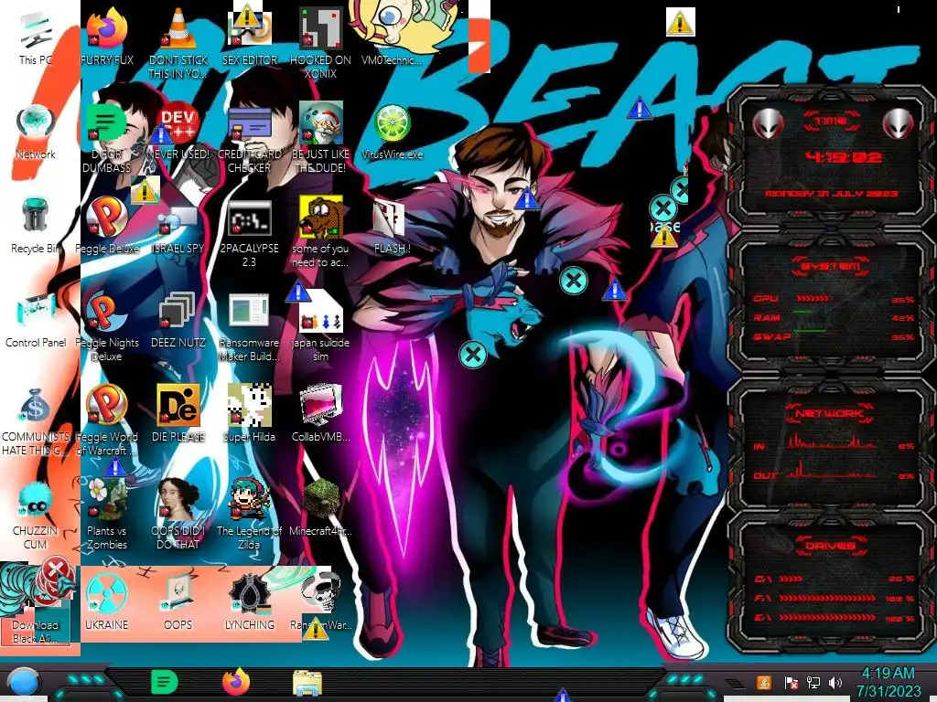The width and height of the screenshot is (937, 702).
Task: Open the Control Panel desktop shortcut
Action: [x=36, y=319]
